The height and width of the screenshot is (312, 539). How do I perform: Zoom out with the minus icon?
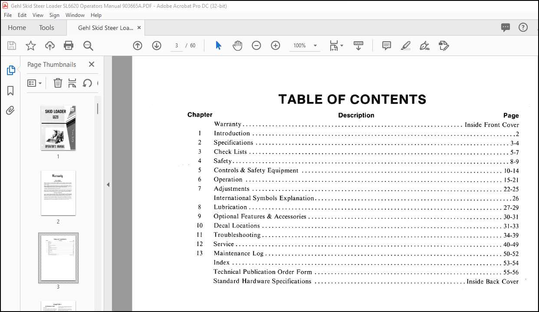click(256, 46)
